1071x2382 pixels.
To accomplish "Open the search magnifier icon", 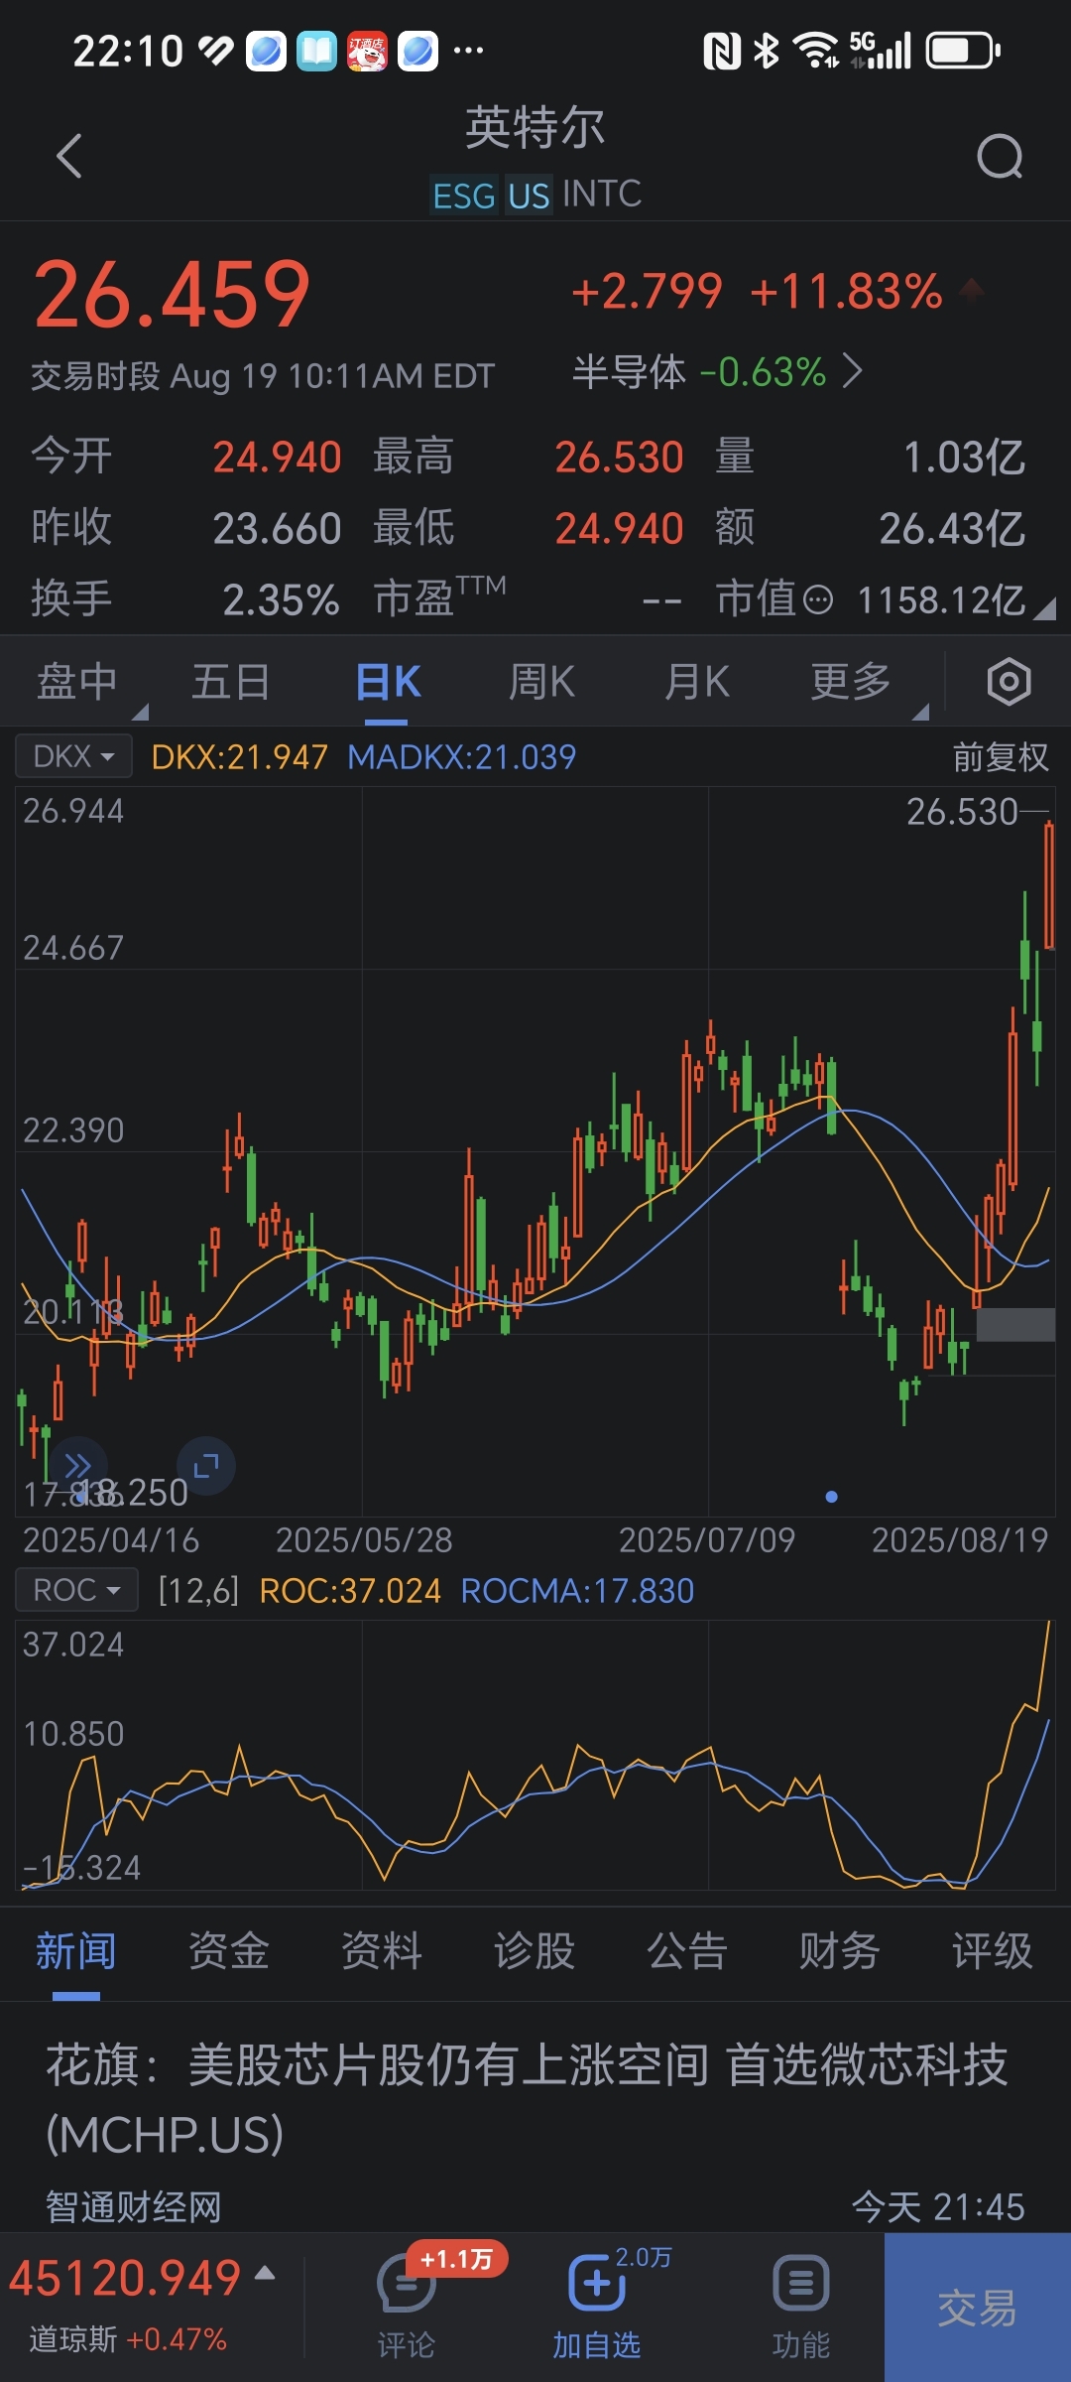I will point(1000,157).
